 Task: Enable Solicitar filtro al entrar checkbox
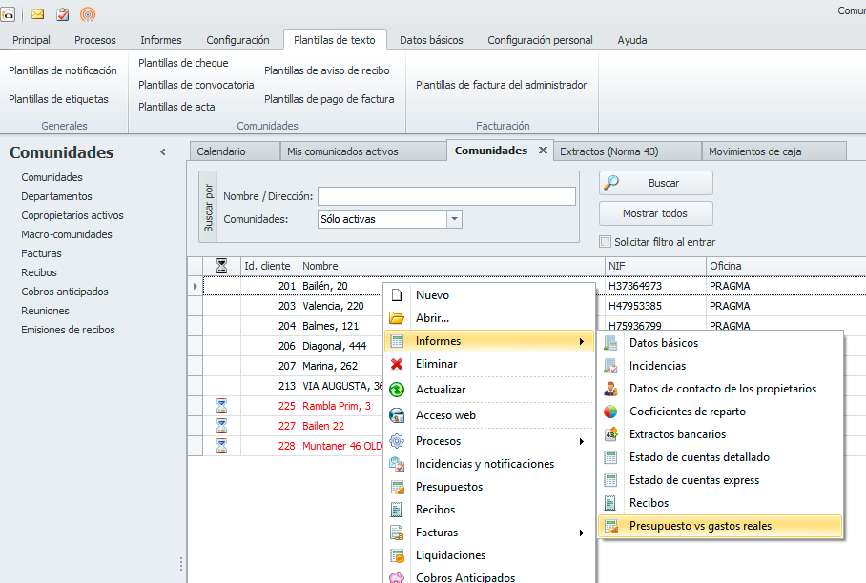coord(605,242)
